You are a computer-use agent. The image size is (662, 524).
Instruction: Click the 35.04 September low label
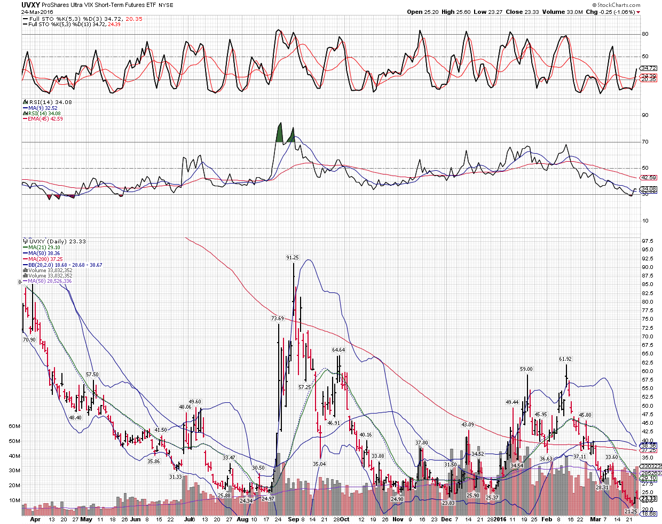(x=319, y=464)
